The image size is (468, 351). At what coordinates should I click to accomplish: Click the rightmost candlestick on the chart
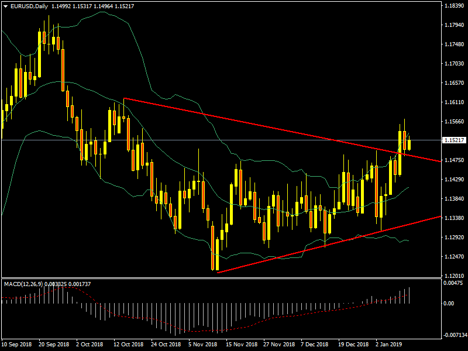(409, 143)
